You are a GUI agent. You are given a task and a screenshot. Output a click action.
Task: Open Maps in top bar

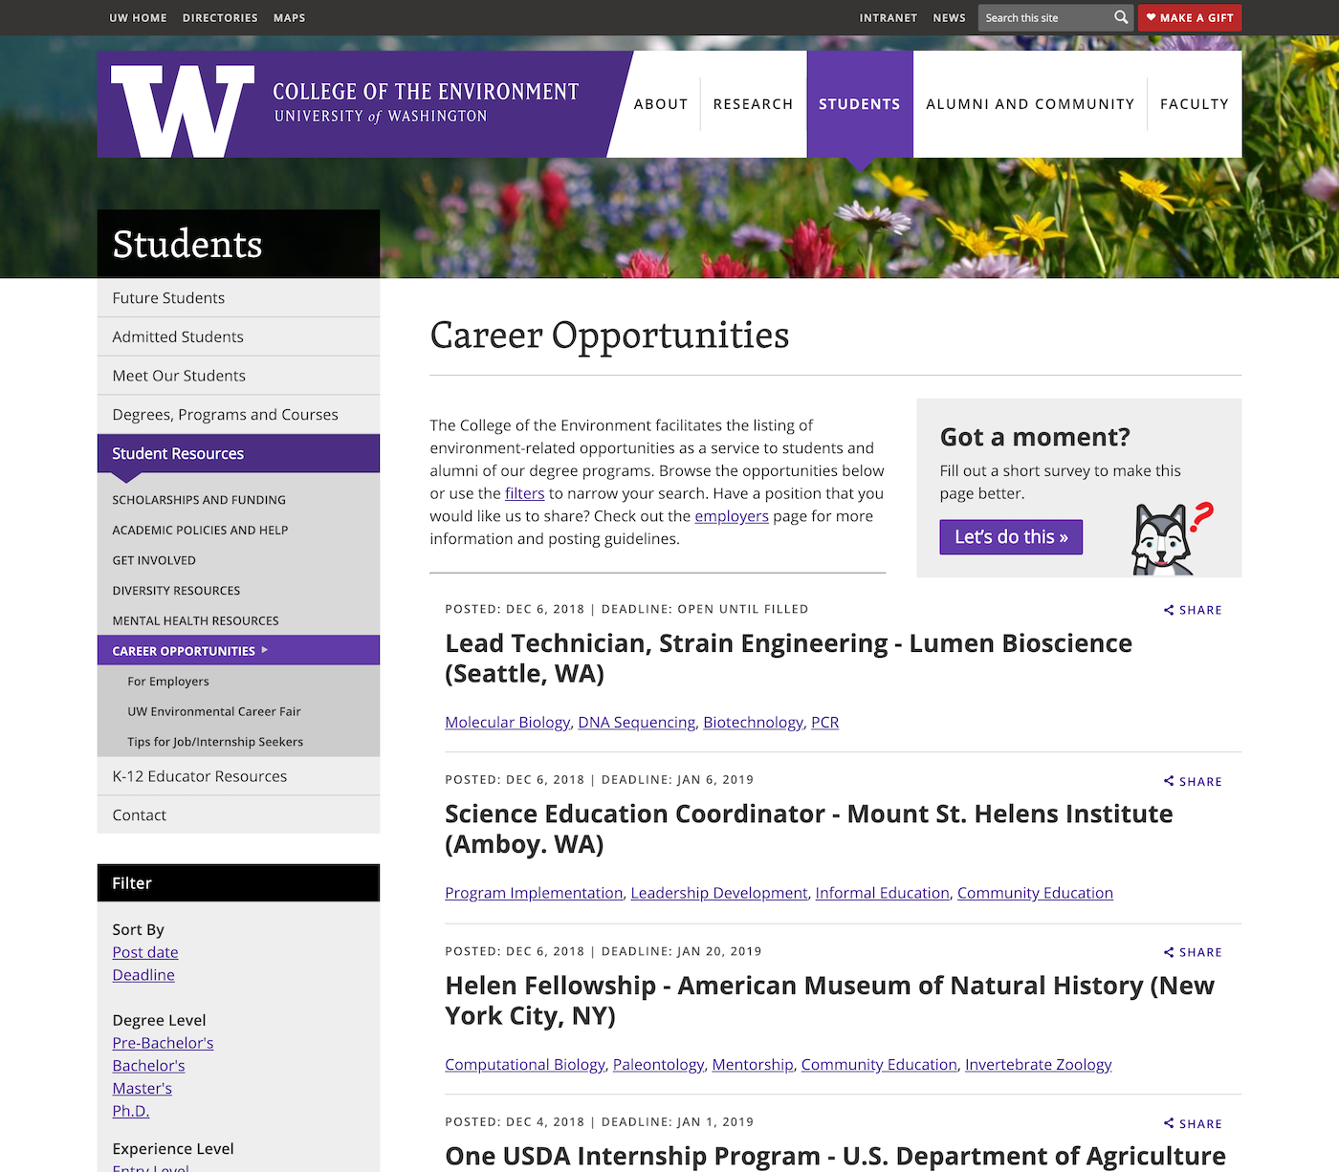coord(290,18)
